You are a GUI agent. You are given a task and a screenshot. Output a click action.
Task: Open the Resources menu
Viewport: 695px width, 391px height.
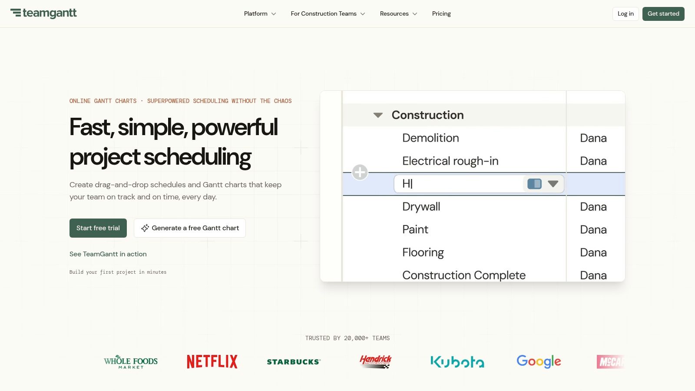point(398,14)
